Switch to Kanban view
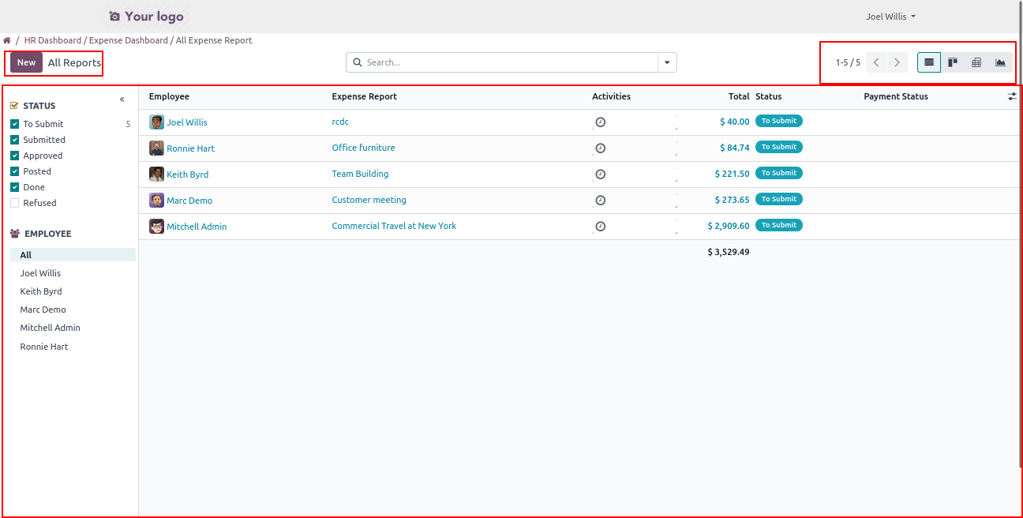 click(x=953, y=62)
